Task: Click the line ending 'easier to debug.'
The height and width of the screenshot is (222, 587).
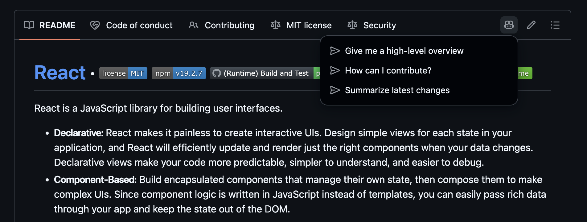Action: (x=269, y=162)
